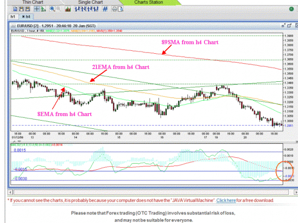Viewport: 298px width, 223px height.
Task: Click the green line chart with axes icon
Action: click(43, 9)
